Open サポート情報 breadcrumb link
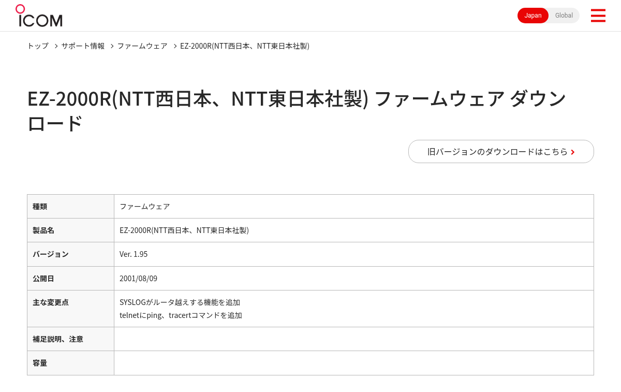 click(x=83, y=46)
